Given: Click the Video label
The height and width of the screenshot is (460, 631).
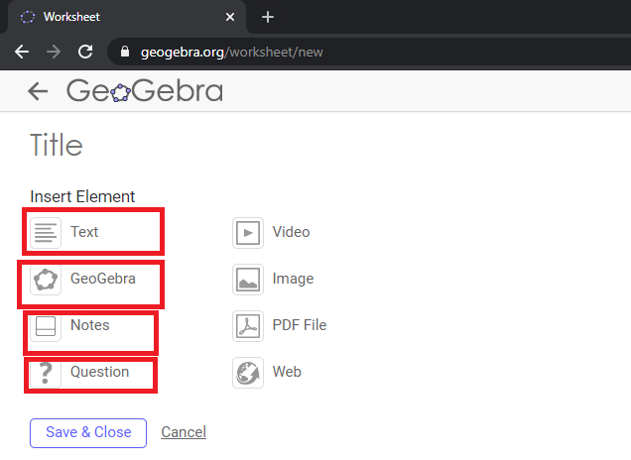Looking at the screenshot, I should tap(291, 232).
